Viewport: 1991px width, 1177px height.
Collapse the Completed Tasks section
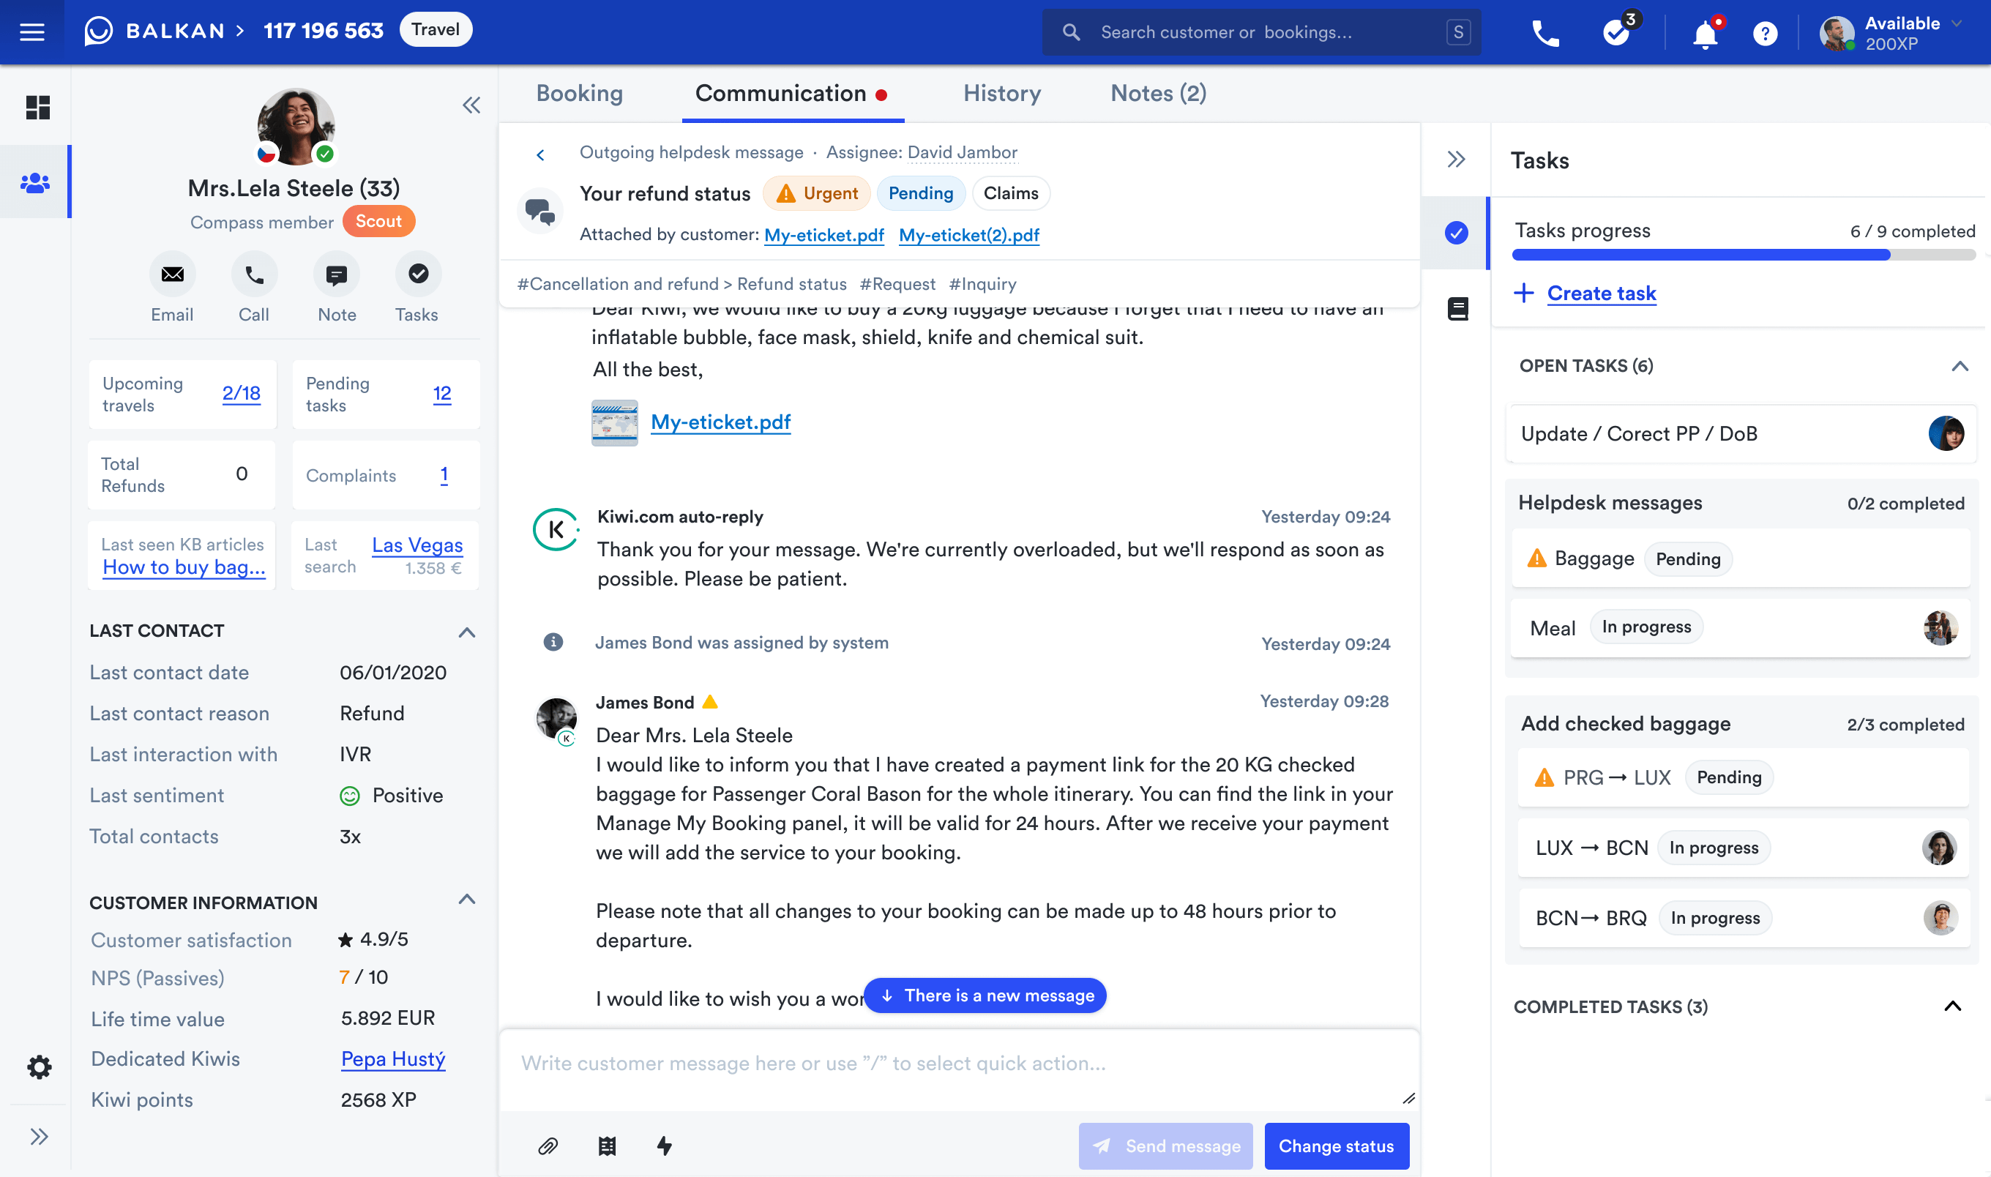click(x=1952, y=1006)
